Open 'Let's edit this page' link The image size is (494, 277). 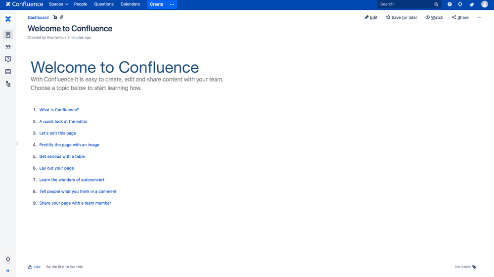(58, 133)
